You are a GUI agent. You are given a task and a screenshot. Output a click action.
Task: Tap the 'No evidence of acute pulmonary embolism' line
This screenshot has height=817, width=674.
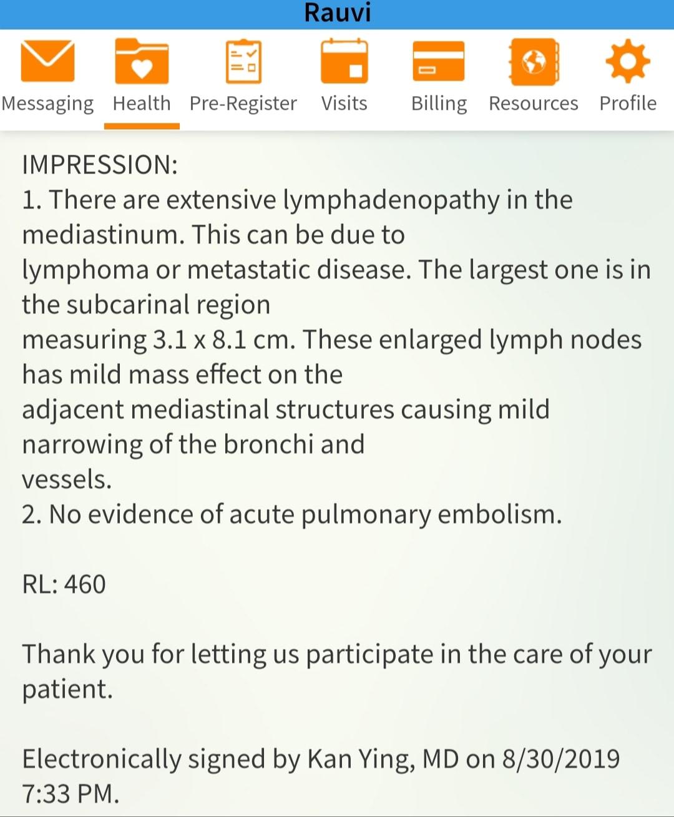292,515
